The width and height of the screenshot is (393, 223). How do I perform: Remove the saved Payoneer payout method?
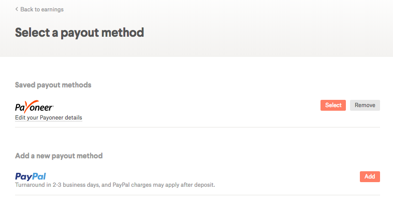(365, 105)
